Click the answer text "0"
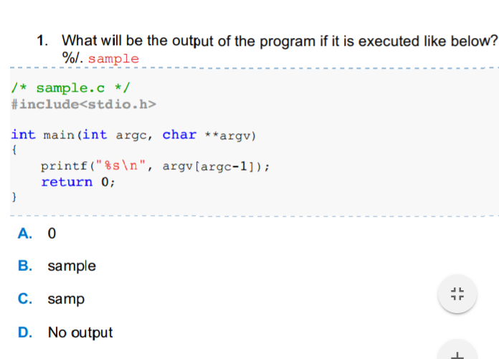The width and height of the screenshot is (499, 359). 51,234
